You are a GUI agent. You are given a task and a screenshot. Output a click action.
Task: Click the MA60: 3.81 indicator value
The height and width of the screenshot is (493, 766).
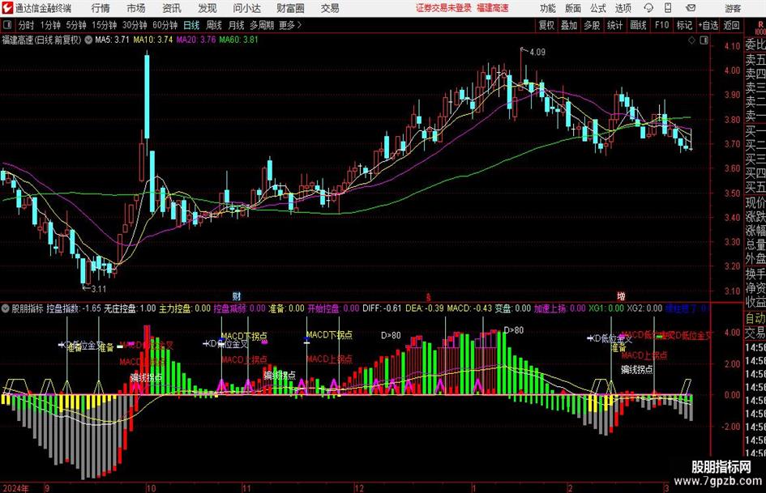(239, 40)
